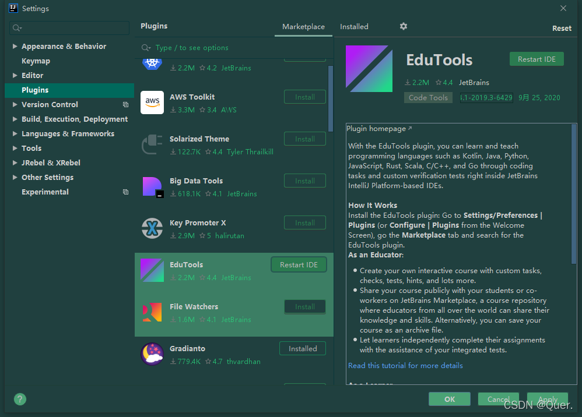The width and height of the screenshot is (582, 417).
Task: Click project-level icon next to Version Control
Action: (126, 104)
